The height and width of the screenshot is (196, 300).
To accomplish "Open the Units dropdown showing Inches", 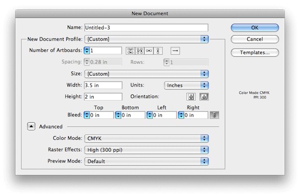I will coord(186,85).
